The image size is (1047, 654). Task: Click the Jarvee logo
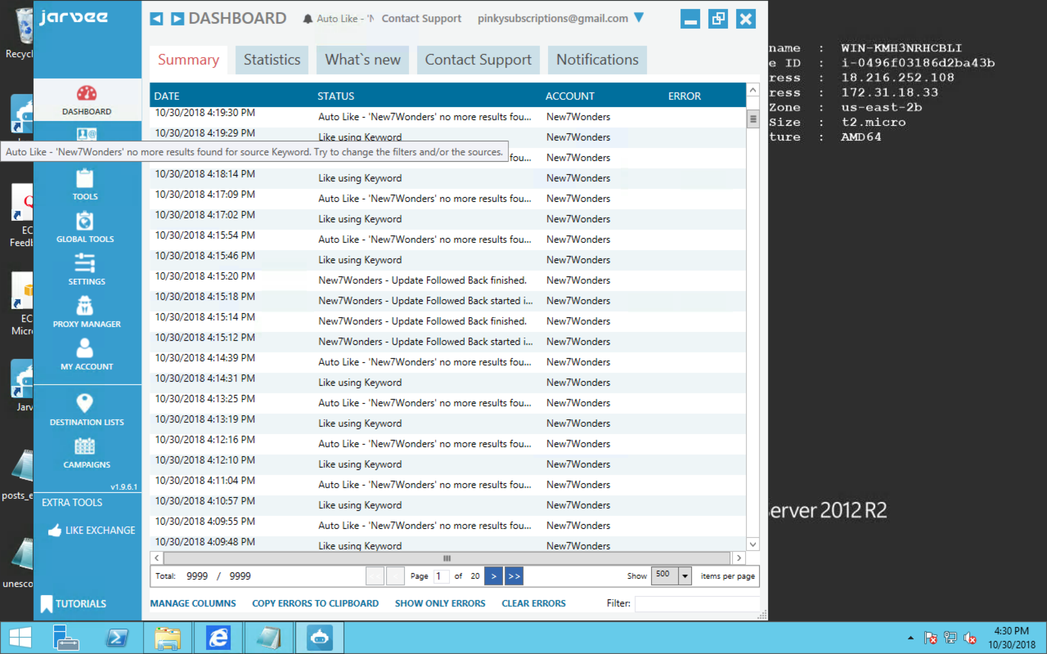point(74,17)
